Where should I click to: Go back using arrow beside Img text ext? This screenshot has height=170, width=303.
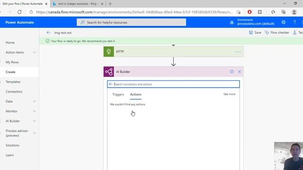48,33
